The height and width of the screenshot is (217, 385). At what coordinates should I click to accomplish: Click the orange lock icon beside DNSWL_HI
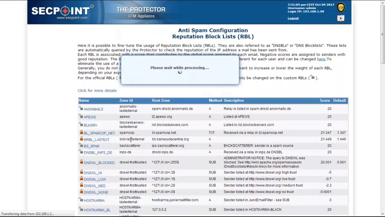click(81, 172)
